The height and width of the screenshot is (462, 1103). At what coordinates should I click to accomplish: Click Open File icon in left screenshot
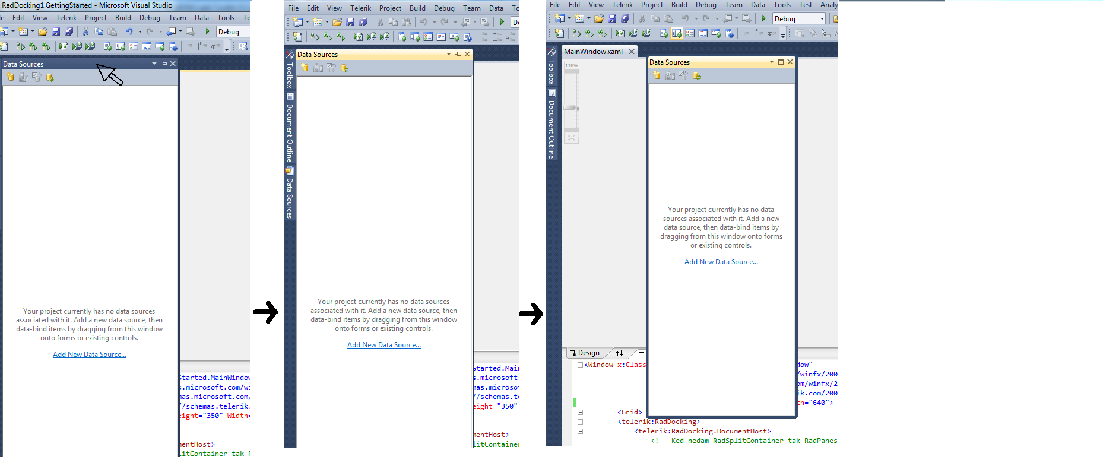click(43, 31)
